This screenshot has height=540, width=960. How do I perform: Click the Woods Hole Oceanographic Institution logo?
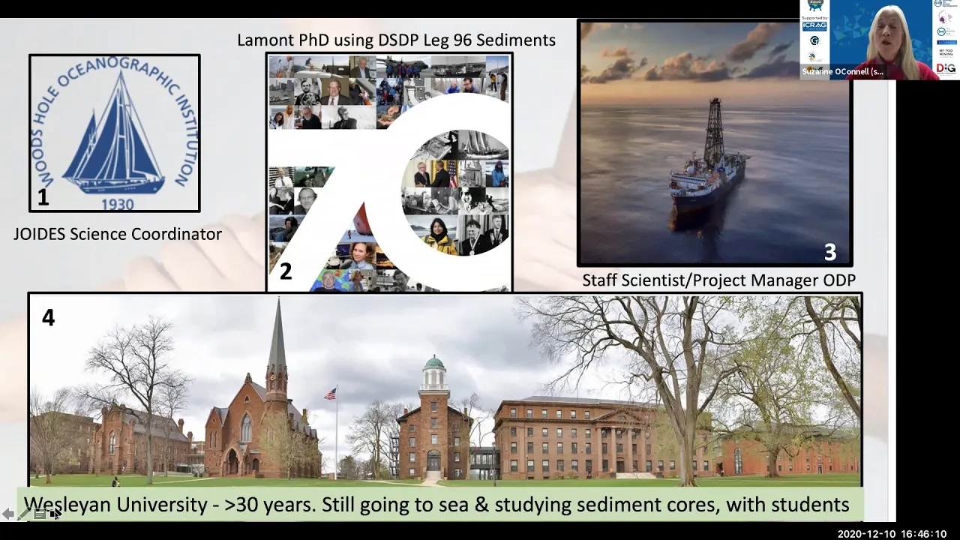115,133
